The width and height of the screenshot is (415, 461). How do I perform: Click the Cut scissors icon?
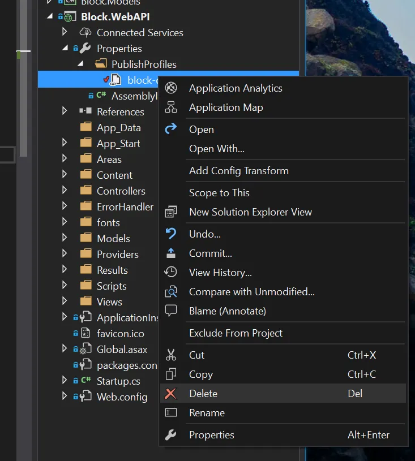pyautogui.click(x=171, y=355)
